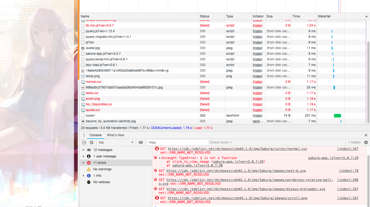Close the console drawer
The image size is (370, 207).
pos(366,135)
